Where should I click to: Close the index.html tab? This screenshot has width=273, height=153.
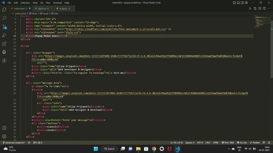(29, 8)
